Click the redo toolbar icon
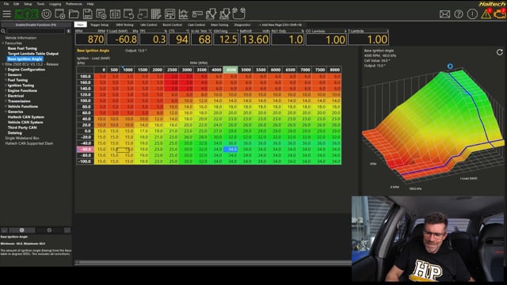Viewport: 507px width, 285px height. pyautogui.click(x=143, y=14)
